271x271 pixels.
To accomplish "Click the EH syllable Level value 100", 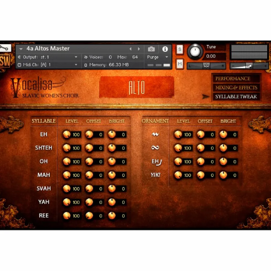I will pos(76,135).
